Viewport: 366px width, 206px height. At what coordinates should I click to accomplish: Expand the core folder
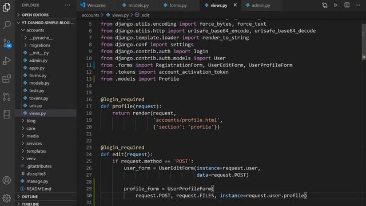coord(46,128)
